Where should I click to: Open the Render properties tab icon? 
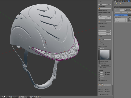coord(118,1)
